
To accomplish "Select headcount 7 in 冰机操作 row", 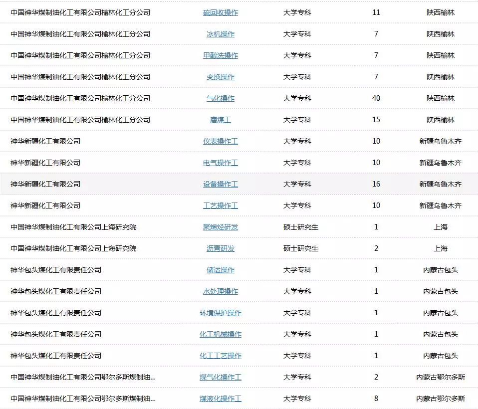I will [376, 34].
